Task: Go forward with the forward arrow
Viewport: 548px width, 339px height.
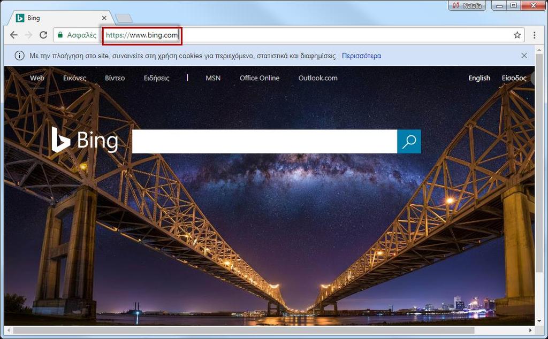Action: (x=29, y=35)
